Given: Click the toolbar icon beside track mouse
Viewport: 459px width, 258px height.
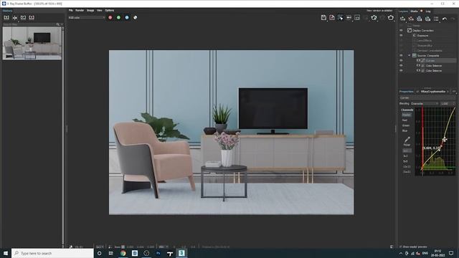Looking at the screenshot, I should click(357, 18).
